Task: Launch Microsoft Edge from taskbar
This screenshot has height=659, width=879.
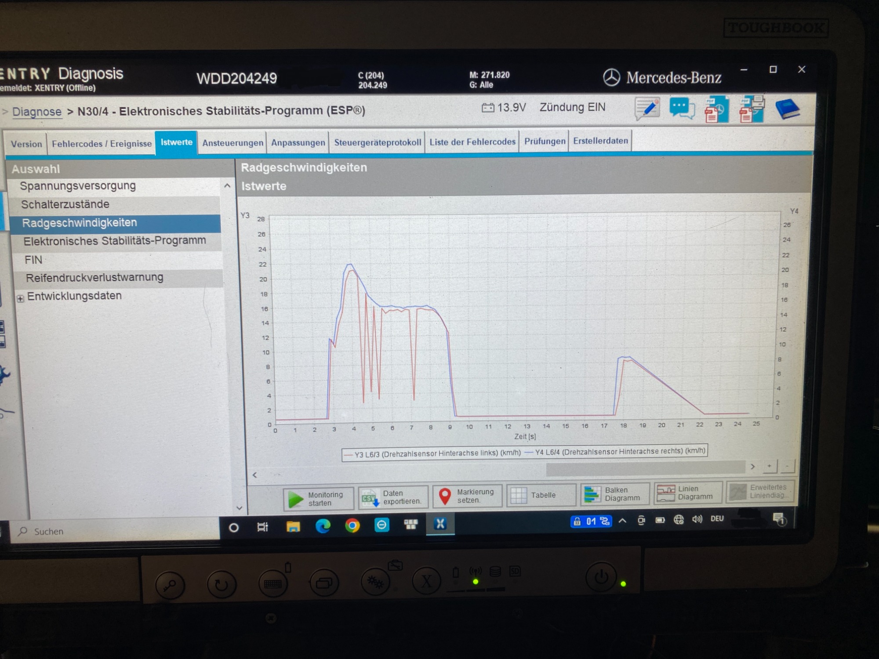Action: [323, 526]
